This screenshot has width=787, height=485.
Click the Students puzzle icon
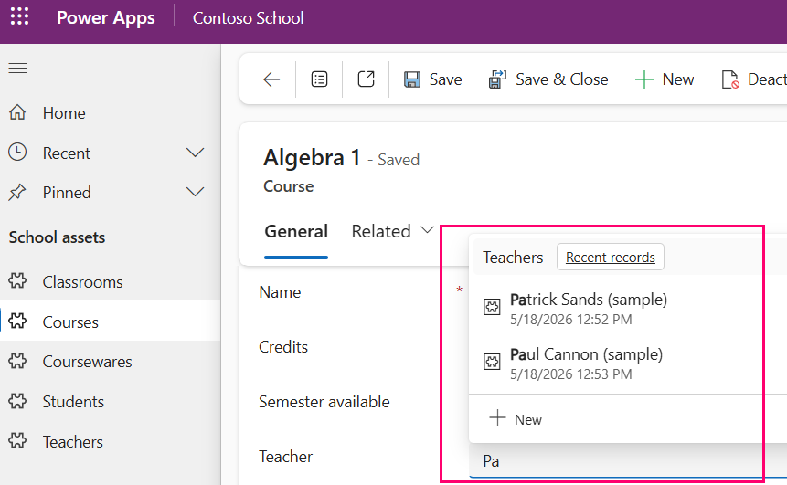(x=17, y=401)
